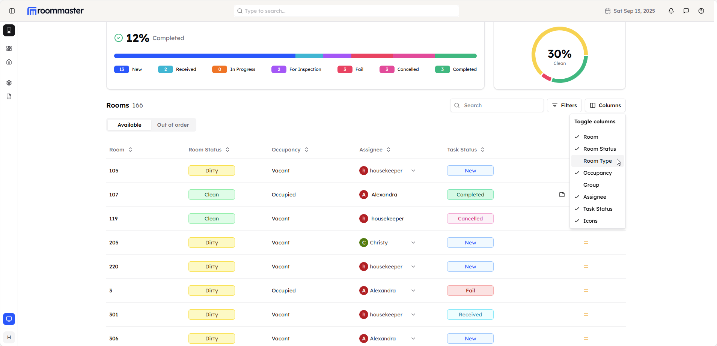
Task: Enable the Room Type column
Action: pyautogui.click(x=597, y=161)
